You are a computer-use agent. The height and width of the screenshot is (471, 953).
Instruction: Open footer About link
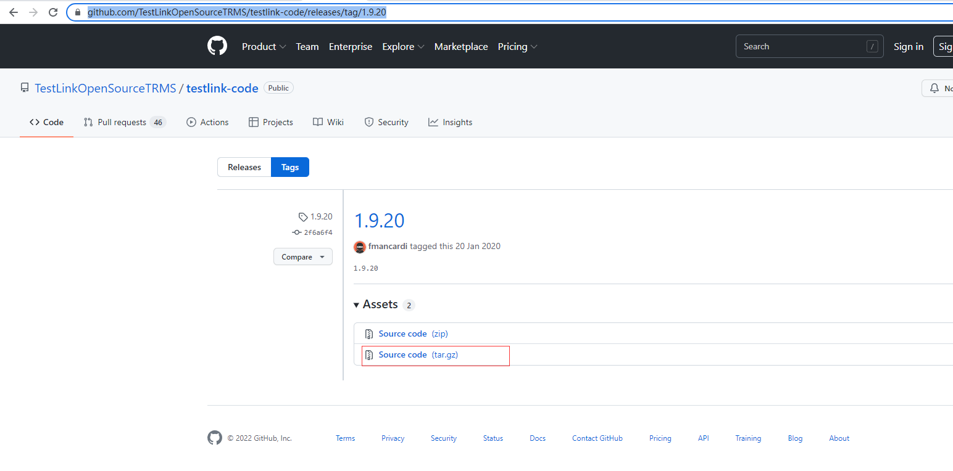click(839, 438)
